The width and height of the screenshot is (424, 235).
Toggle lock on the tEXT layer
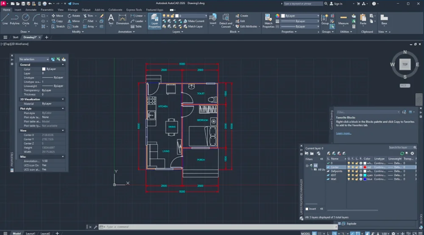pyautogui.click(x=357, y=175)
